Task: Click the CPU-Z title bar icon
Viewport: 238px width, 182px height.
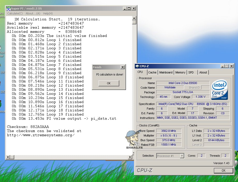Action: pos(137,66)
